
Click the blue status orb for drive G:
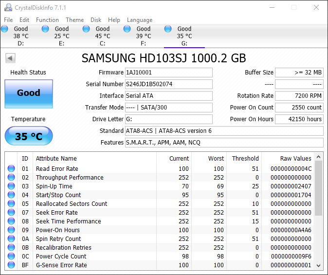(168, 29)
